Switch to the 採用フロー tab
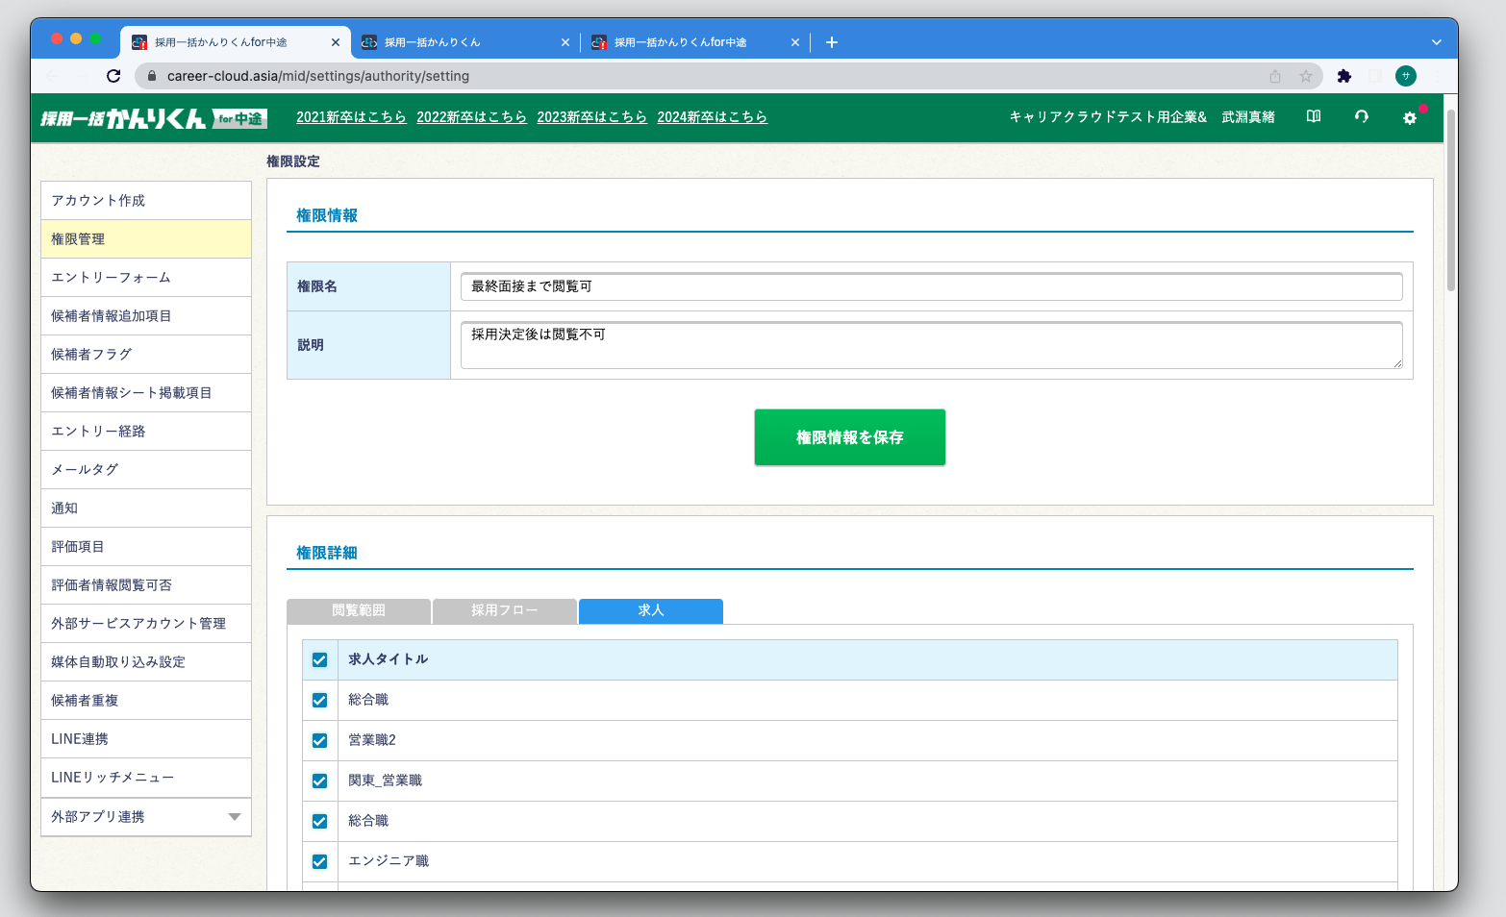1506x917 pixels. coord(504,611)
